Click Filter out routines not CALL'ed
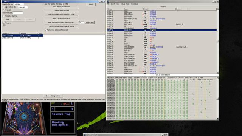The image size is (242, 136). (61, 14)
